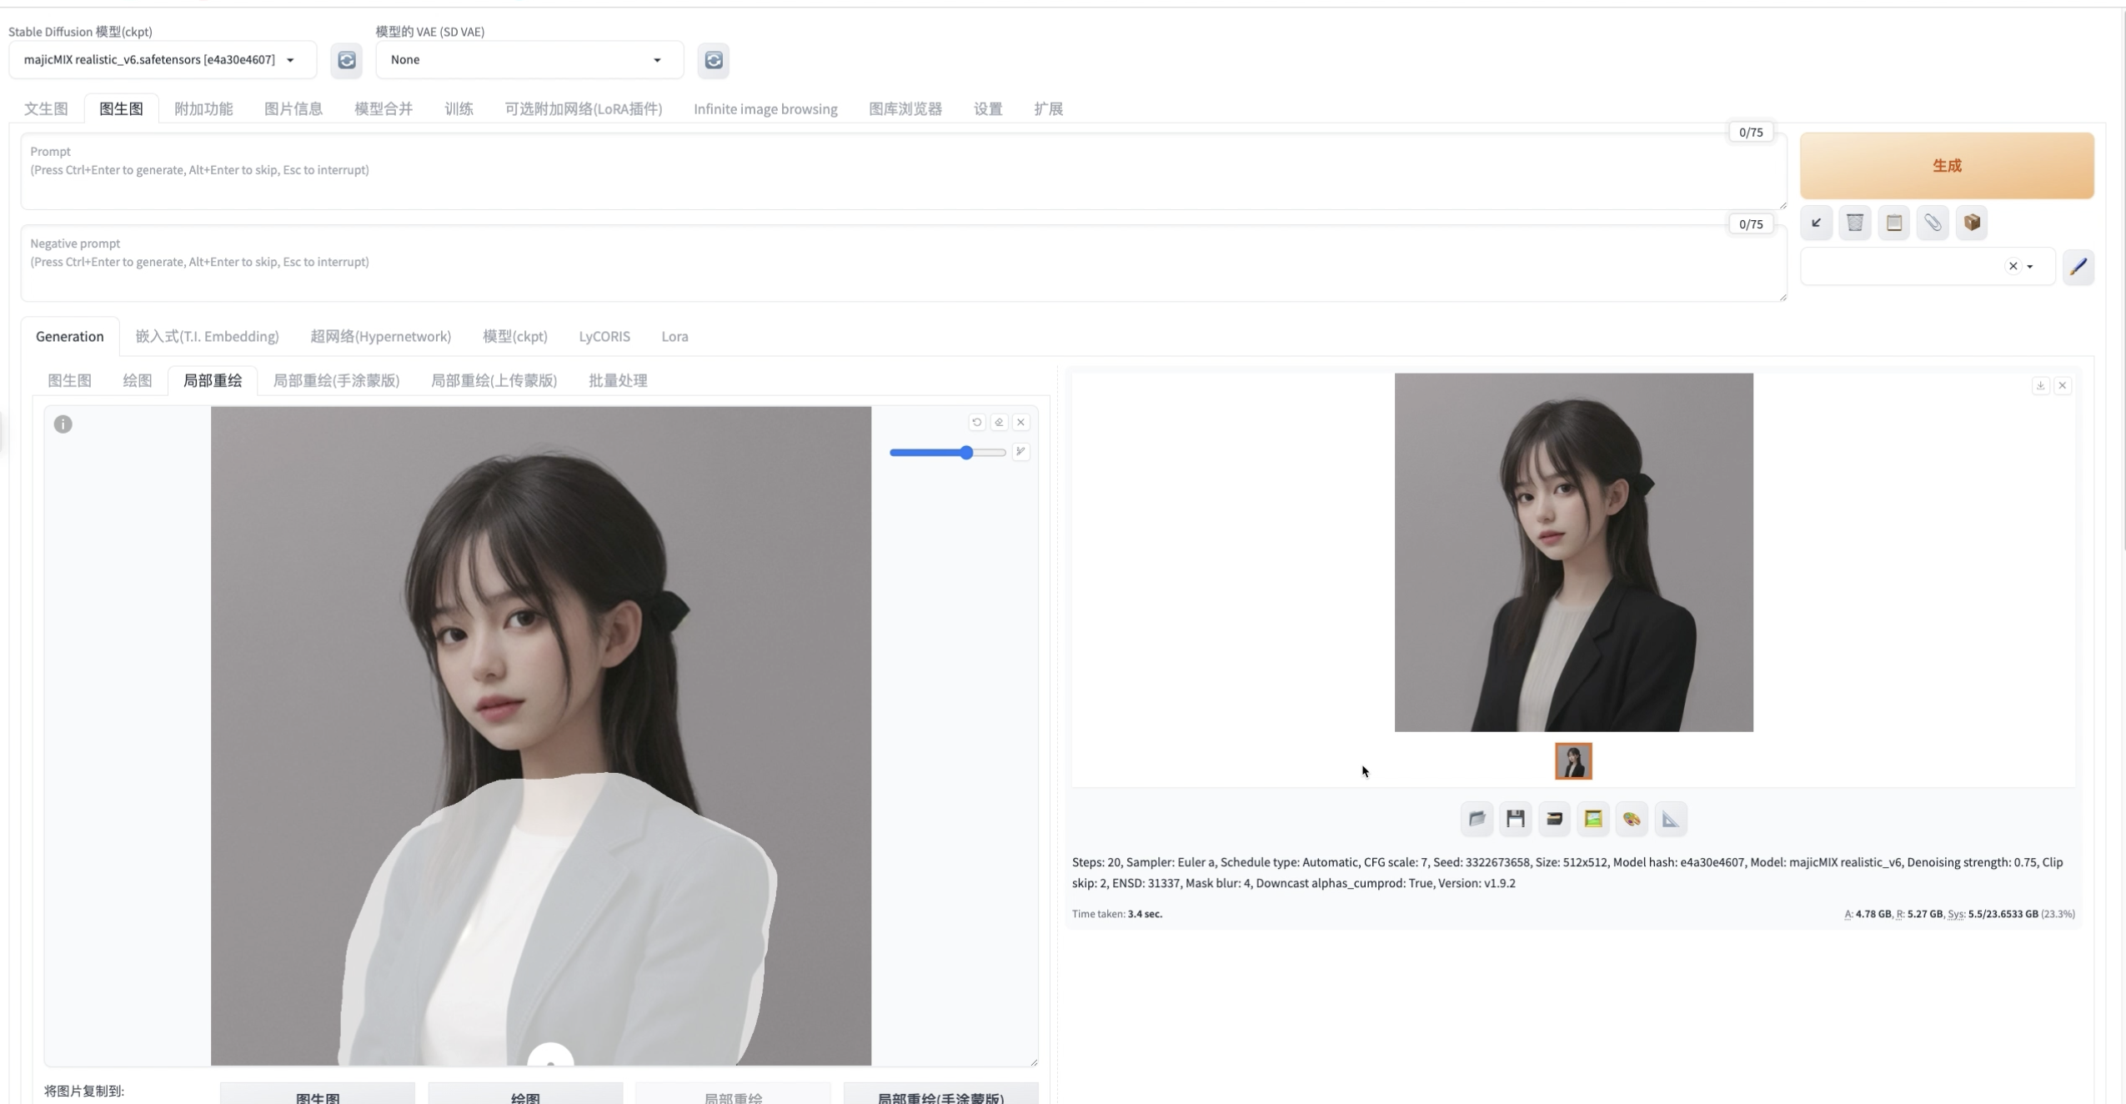Open the 扩展 tab

[1048, 108]
